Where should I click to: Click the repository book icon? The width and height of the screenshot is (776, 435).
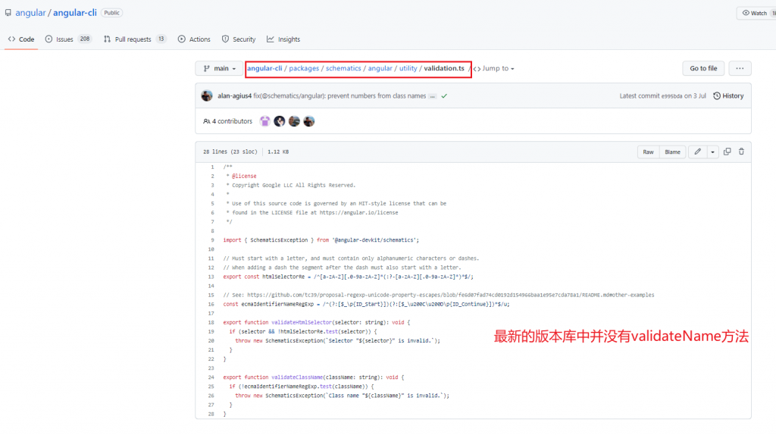coord(8,13)
